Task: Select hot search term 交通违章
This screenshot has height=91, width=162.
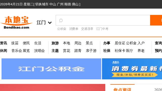Action: click(x=87, y=29)
